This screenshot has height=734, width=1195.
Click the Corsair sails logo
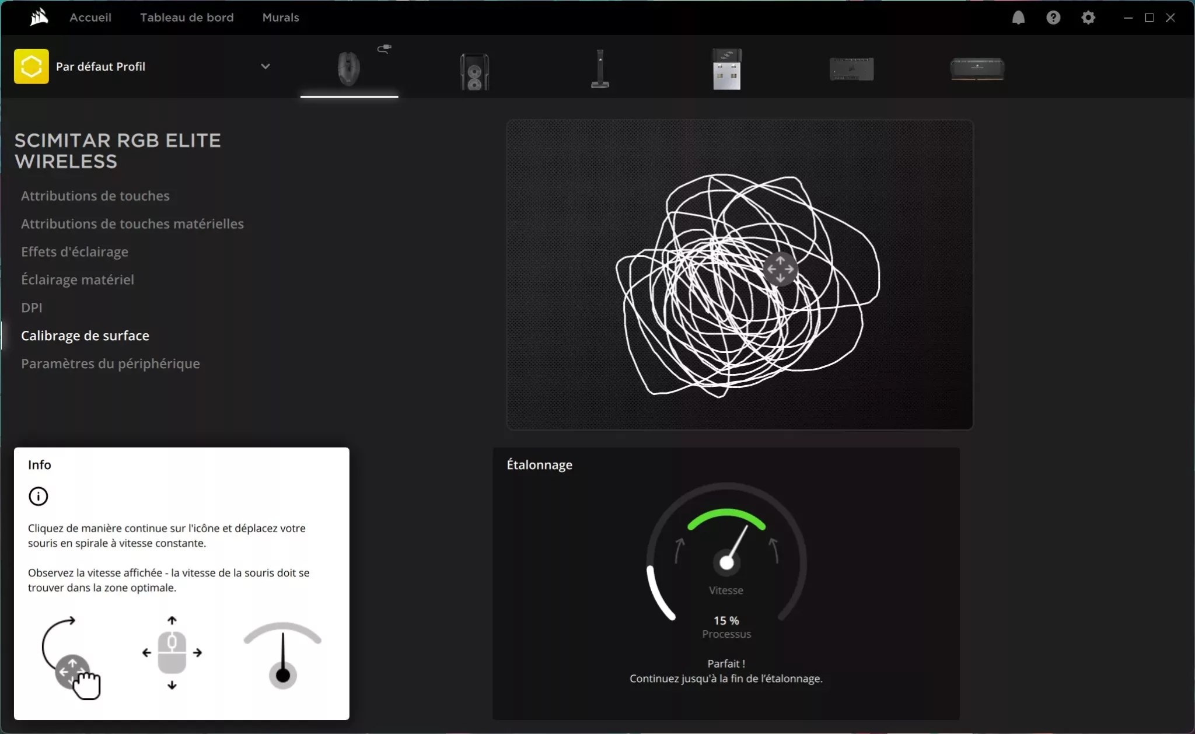pyautogui.click(x=39, y=18)
